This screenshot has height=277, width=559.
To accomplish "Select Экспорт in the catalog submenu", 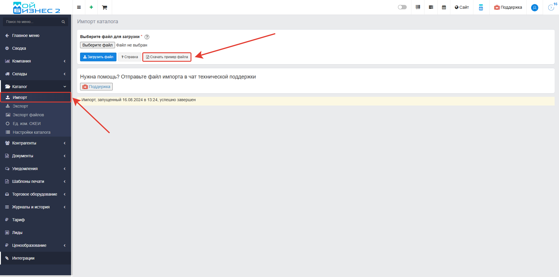I will (x=20, y=106).
